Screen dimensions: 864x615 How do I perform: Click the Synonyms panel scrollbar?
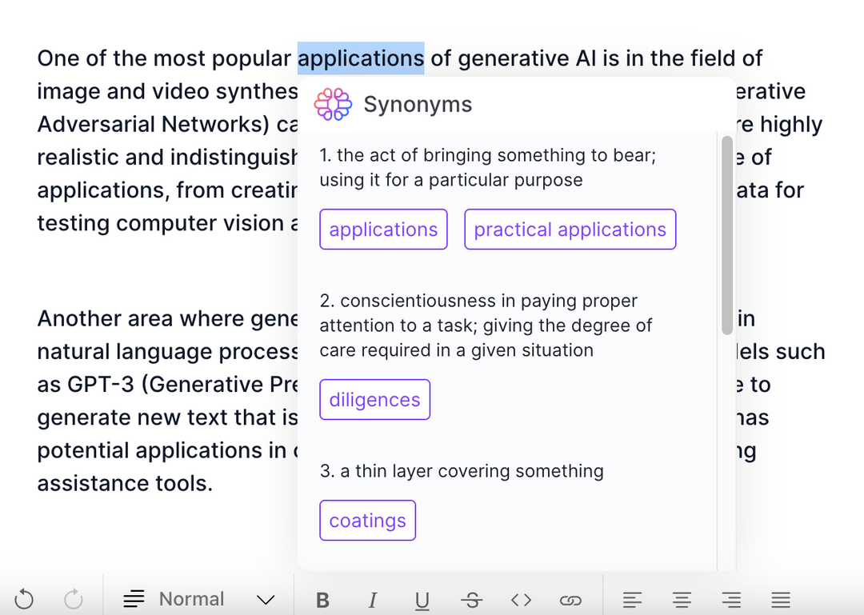726,232
